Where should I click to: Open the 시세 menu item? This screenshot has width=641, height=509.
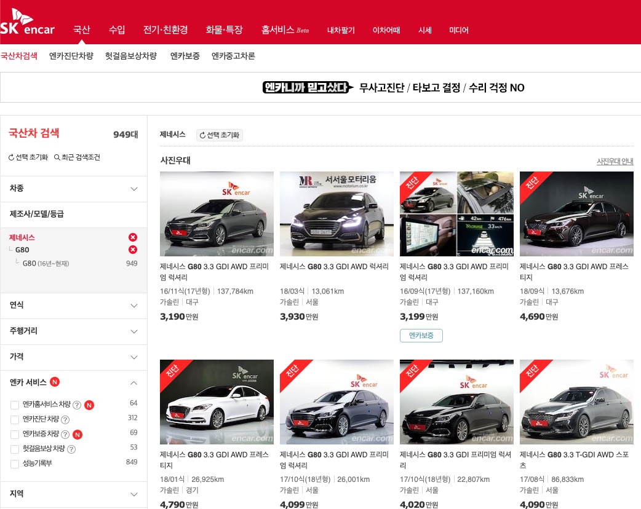point(425,30)
